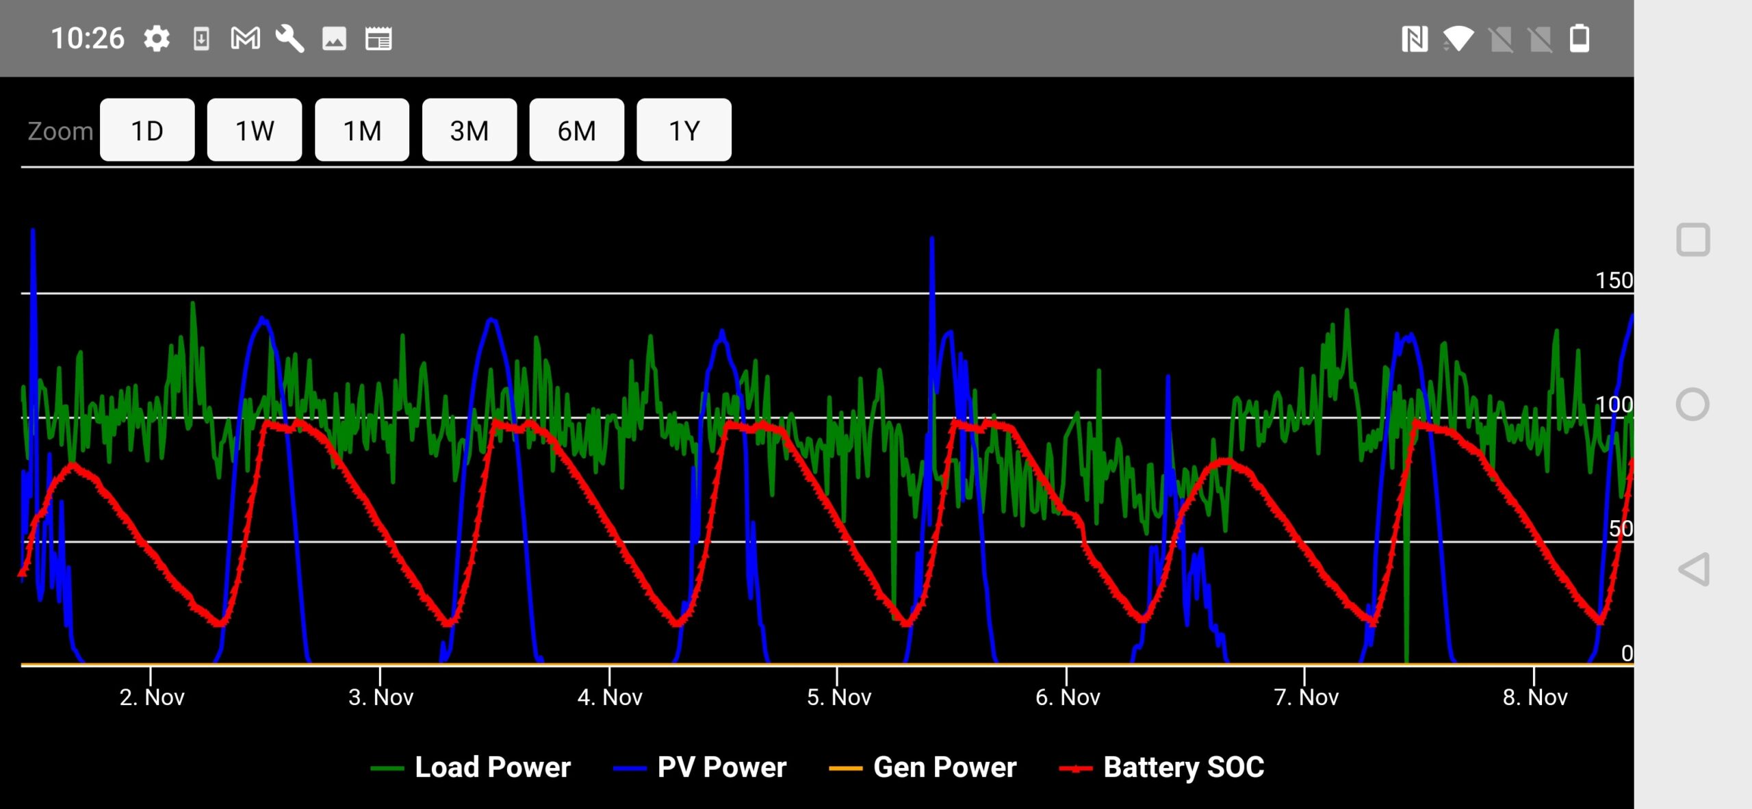The height and width of the screenshot is (809, 1752).
Task: Tap the first no-SIM signal icon
Action: point(1502,39)
